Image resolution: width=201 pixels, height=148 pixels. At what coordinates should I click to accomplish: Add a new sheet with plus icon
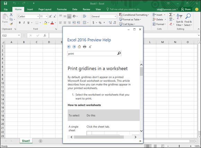point(41,141)
